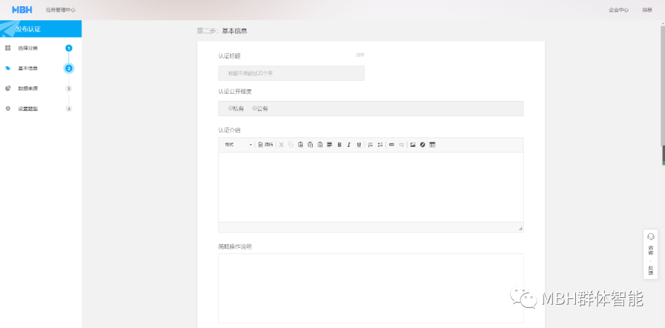Screen dimensions: 665x328
Task: Go to the 选择分类 step
Action: pos(28,48)
